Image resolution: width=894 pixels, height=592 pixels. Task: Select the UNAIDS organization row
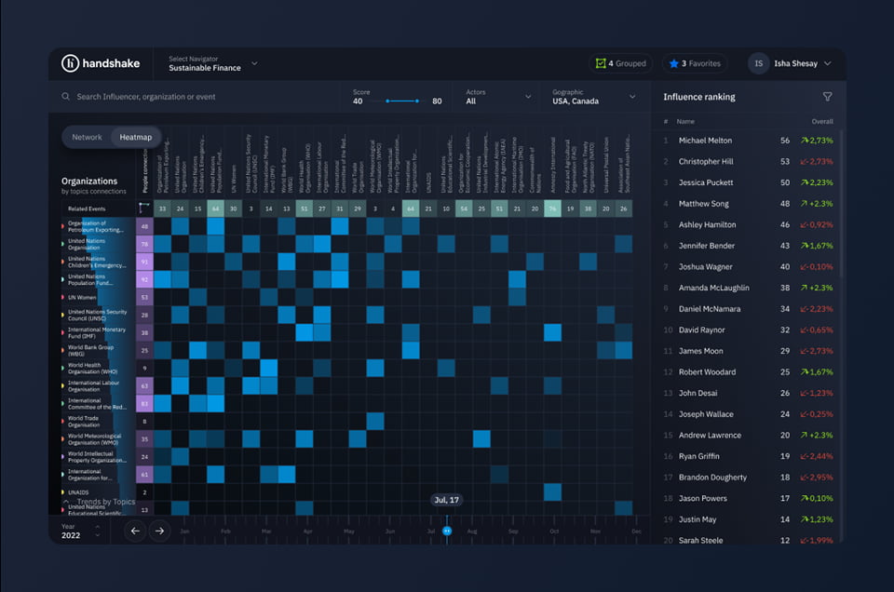pos(98,492)
